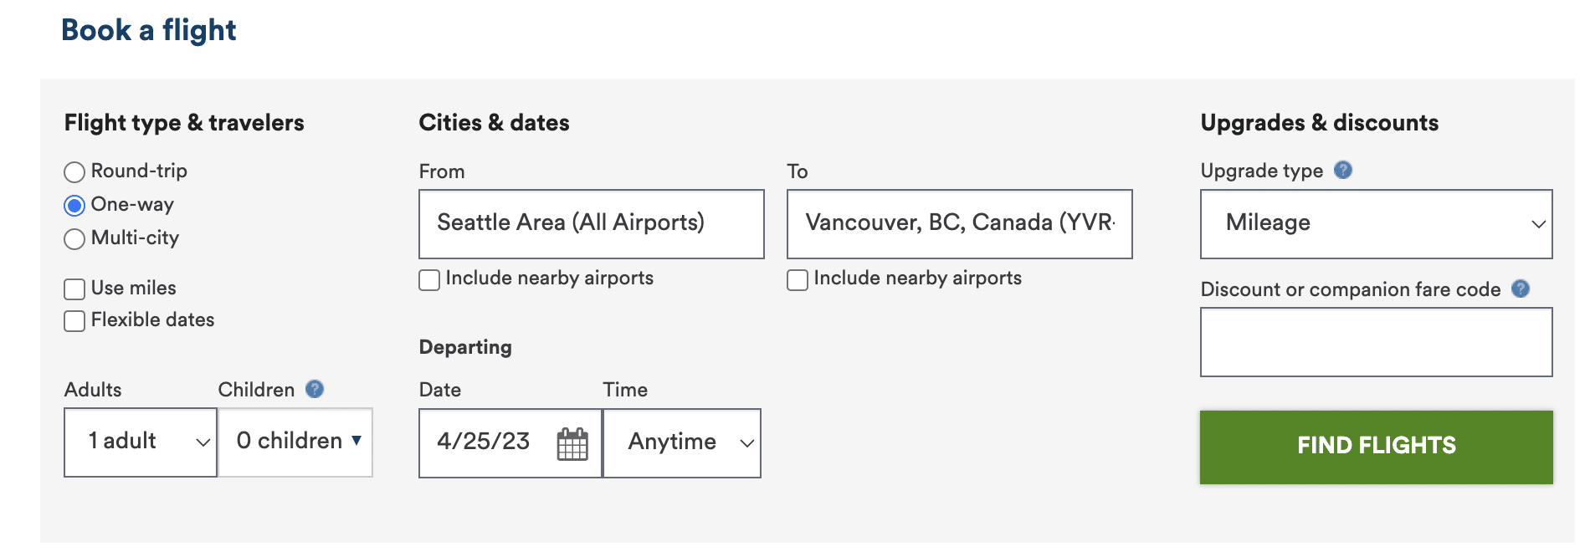Enable the Use miles checkbox
This screenshot has width=1585, height=552.
coord(74,289)
